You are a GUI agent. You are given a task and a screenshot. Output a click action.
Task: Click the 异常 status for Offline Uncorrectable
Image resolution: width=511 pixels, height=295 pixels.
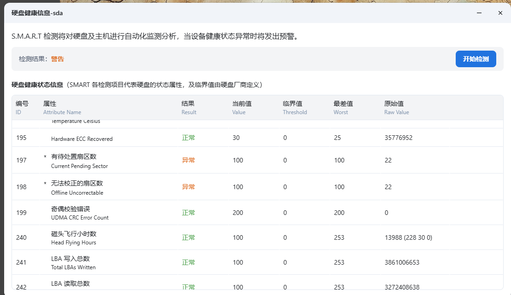tap(188, 187)
